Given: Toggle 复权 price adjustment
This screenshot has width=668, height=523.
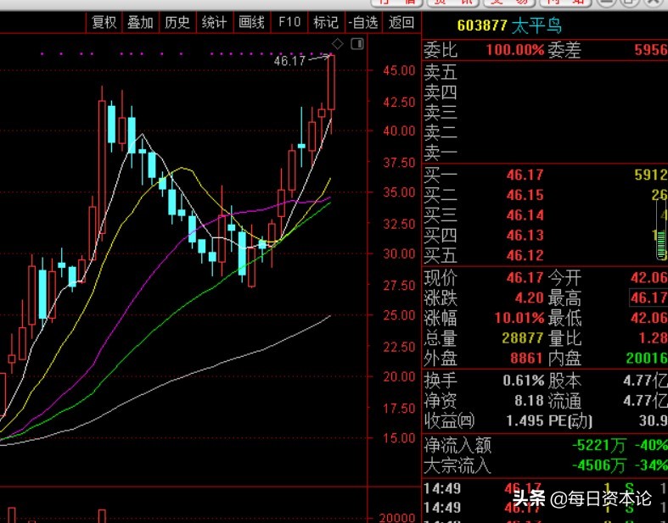Looking at the screenshot, I should (x=104, y=23).
